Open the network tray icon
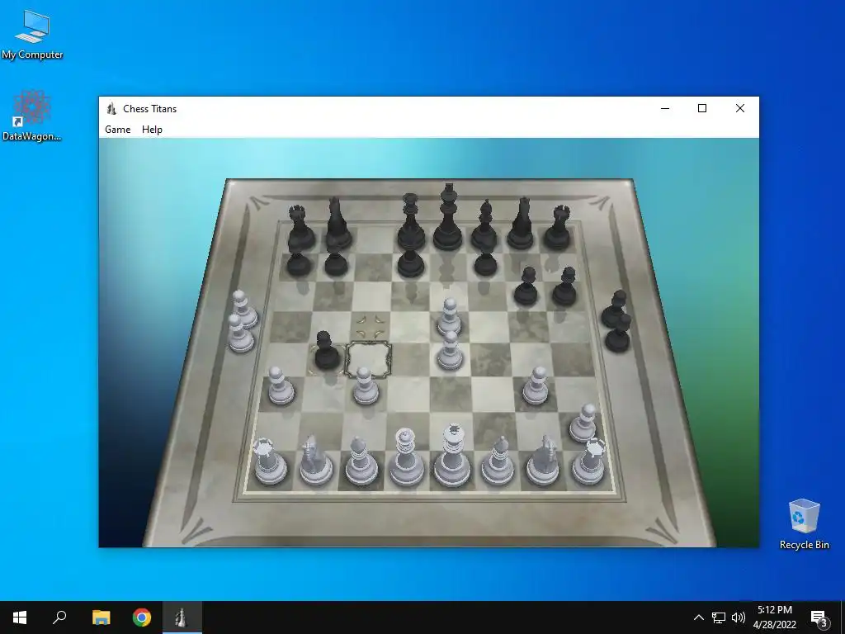 [x=719, y=617]
